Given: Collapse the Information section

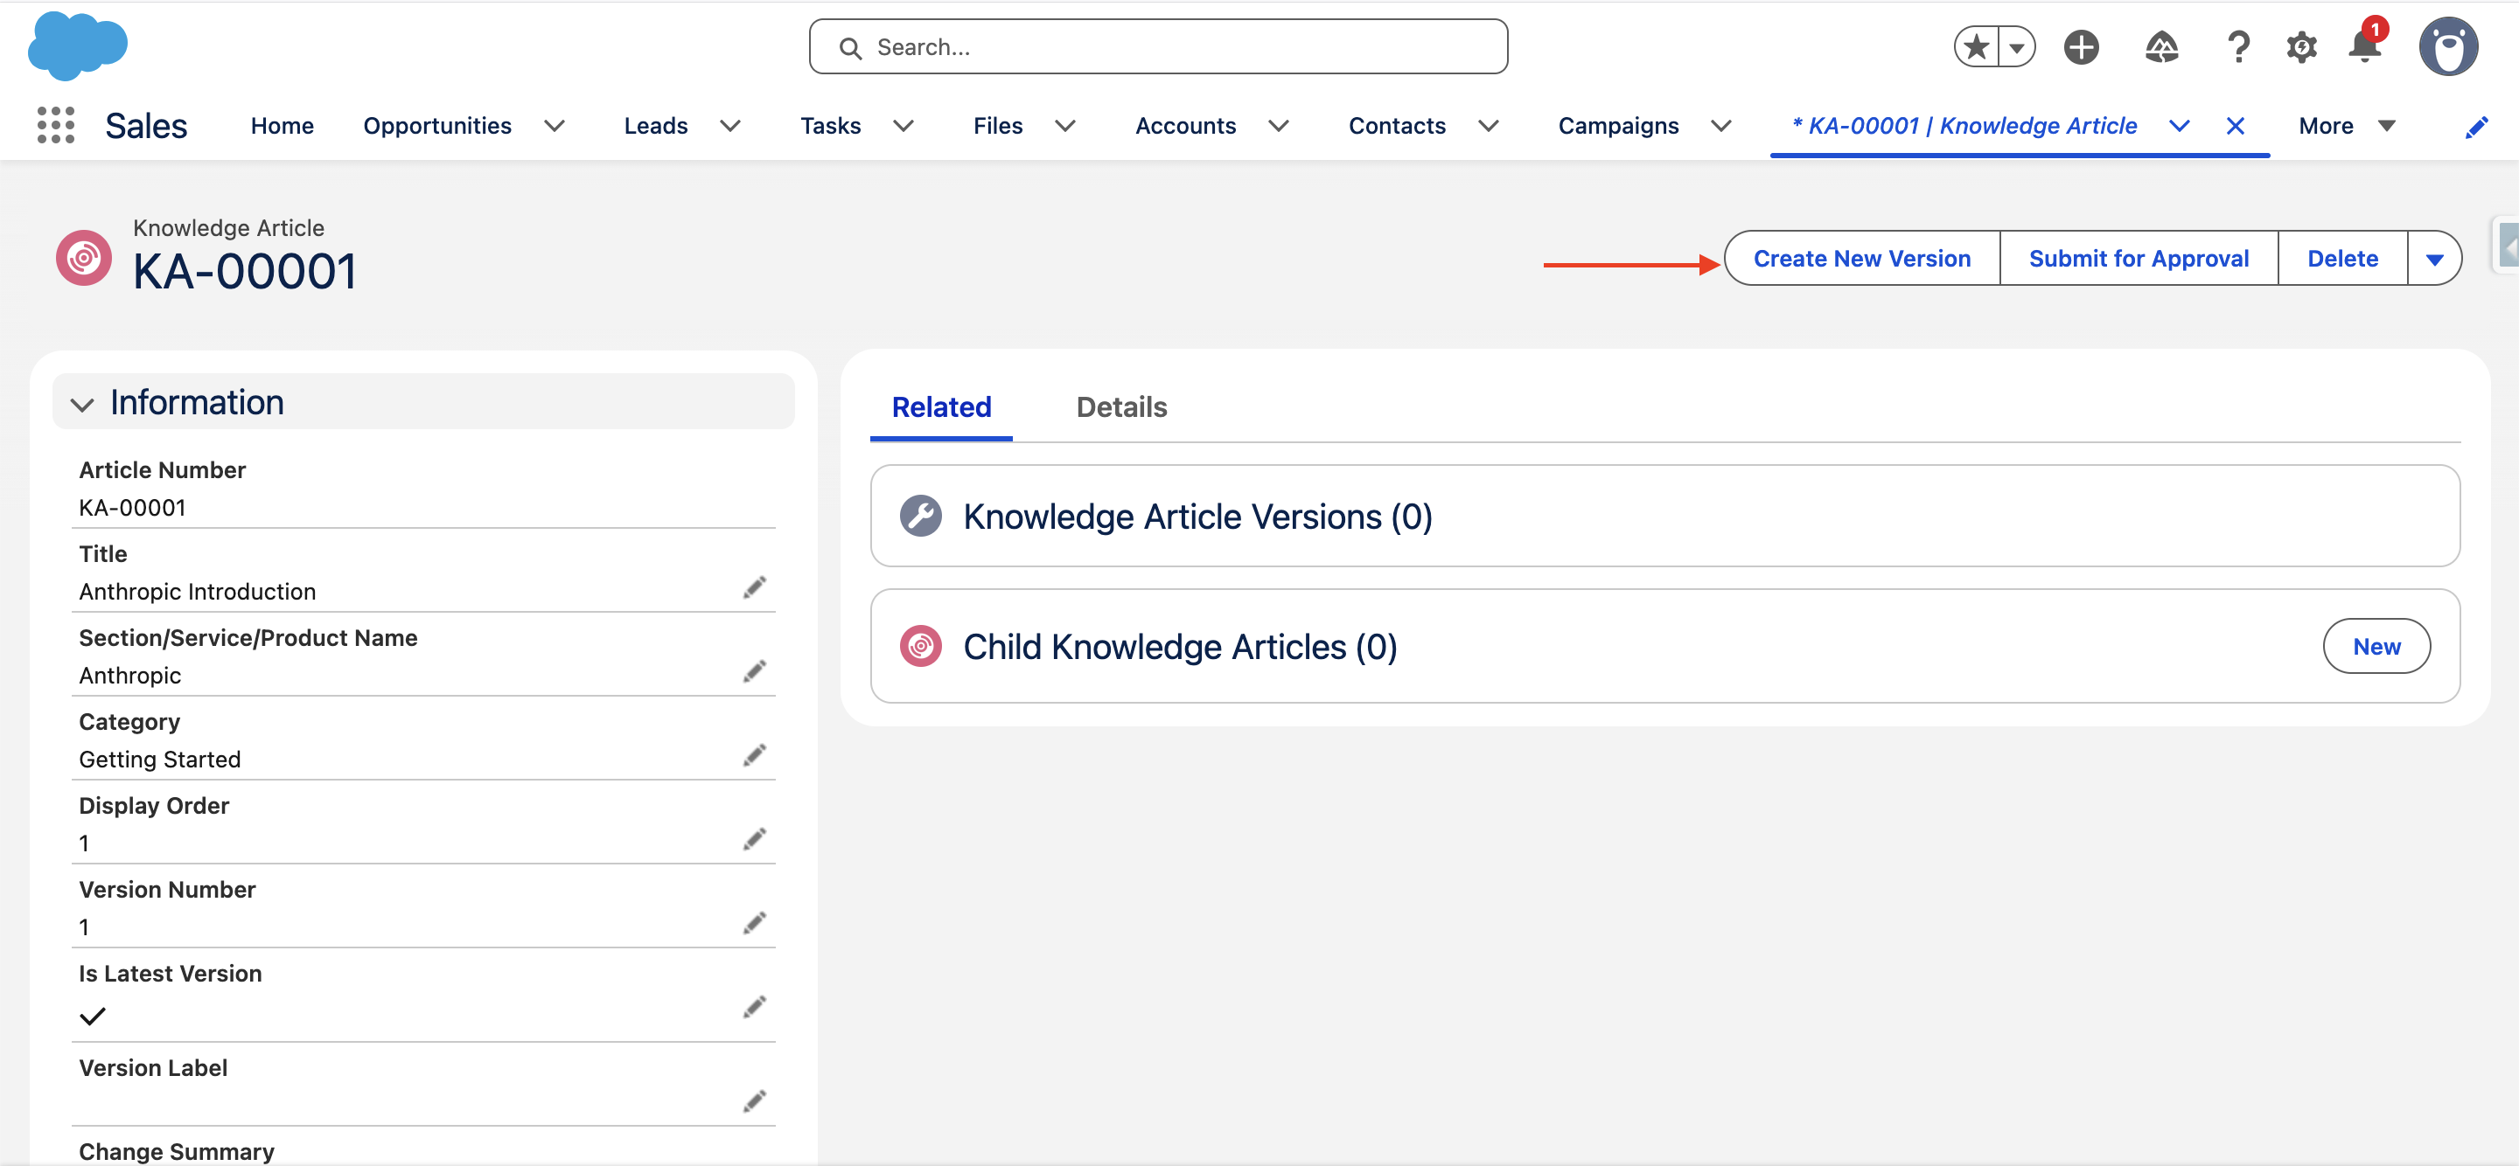Looking at the screenshot, I should (x=83, y=404).
